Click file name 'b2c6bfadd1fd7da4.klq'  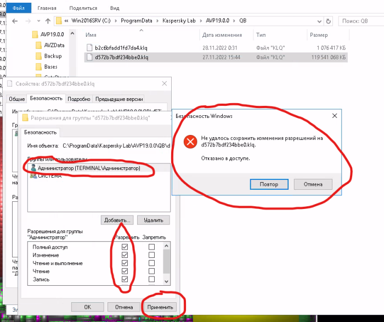tap(121, 48)
